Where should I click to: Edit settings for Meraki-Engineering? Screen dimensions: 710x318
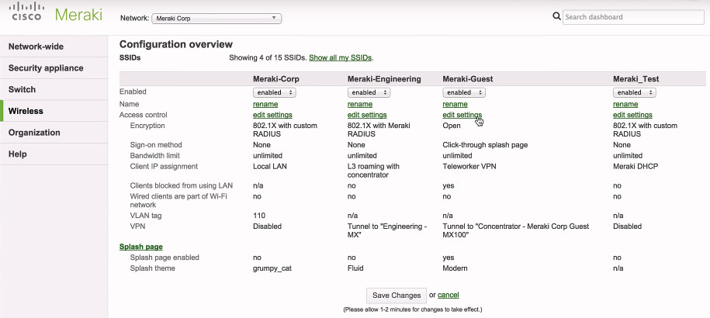[x=367, y=115]
